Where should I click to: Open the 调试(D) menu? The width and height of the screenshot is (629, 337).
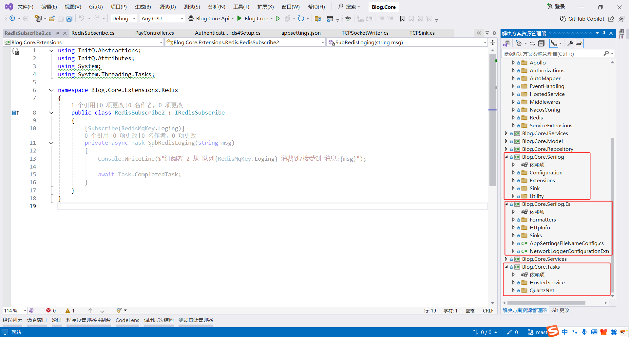pos(167,7)
